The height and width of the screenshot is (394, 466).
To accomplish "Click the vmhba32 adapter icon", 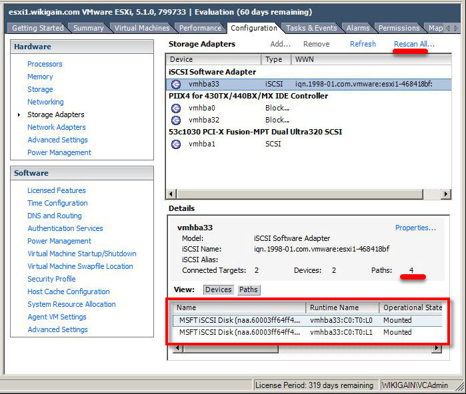I will [176, 120].
